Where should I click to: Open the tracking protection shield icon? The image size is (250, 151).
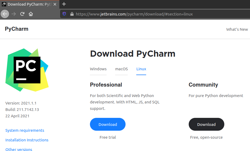click(x=64, y=14)
